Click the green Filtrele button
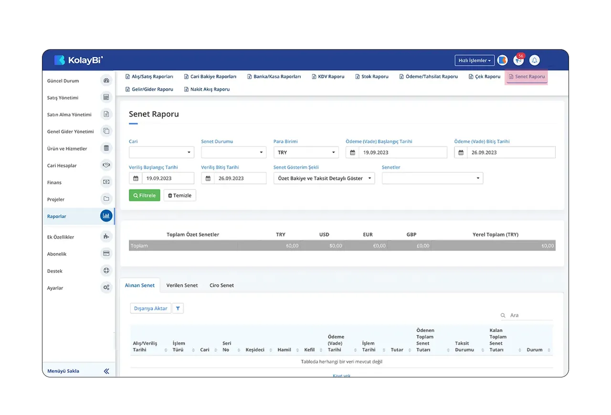The height and width of the screenshot is (415, 611). 144,195
